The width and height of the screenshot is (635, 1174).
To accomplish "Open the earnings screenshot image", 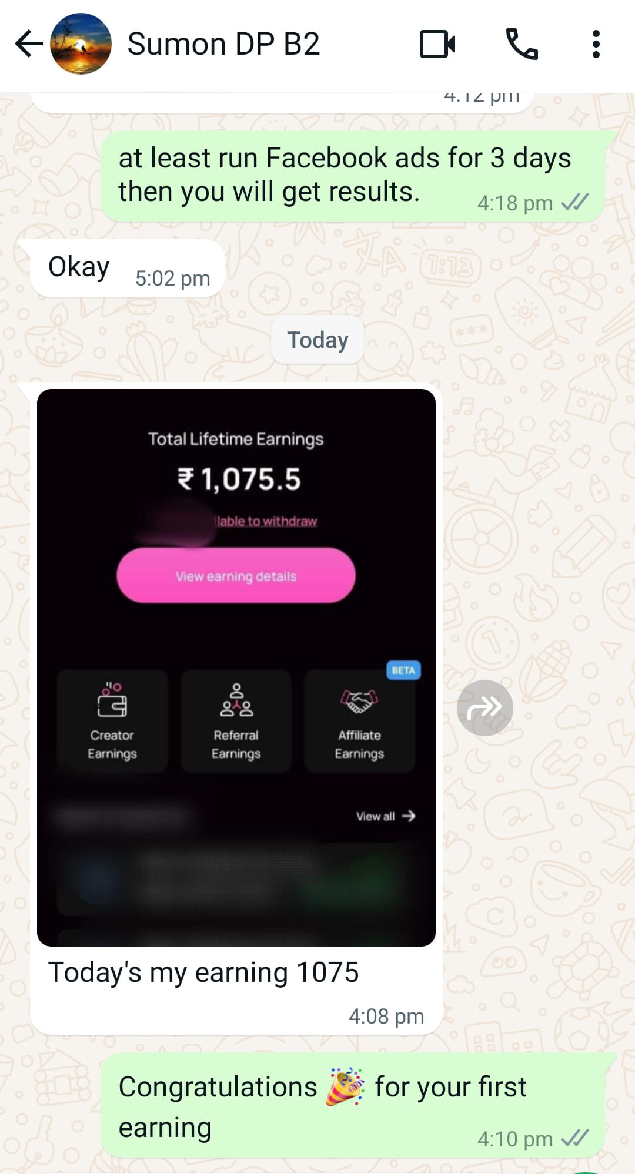I will pos(236,667).
